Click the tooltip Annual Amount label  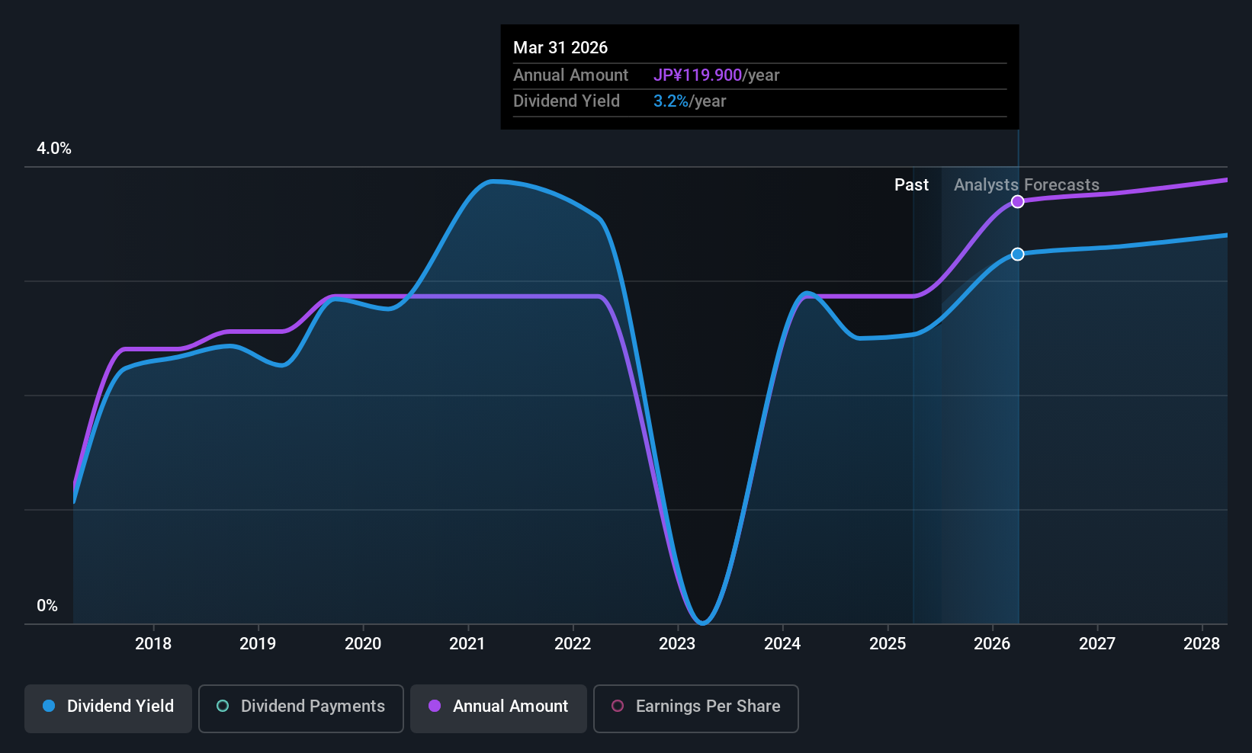(x=570, y=75)
